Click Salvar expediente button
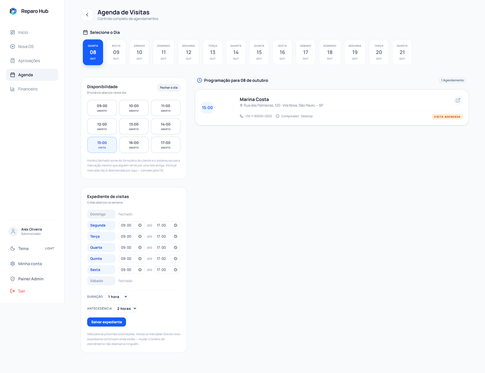The image size is (485, 373). click(107, 322)
